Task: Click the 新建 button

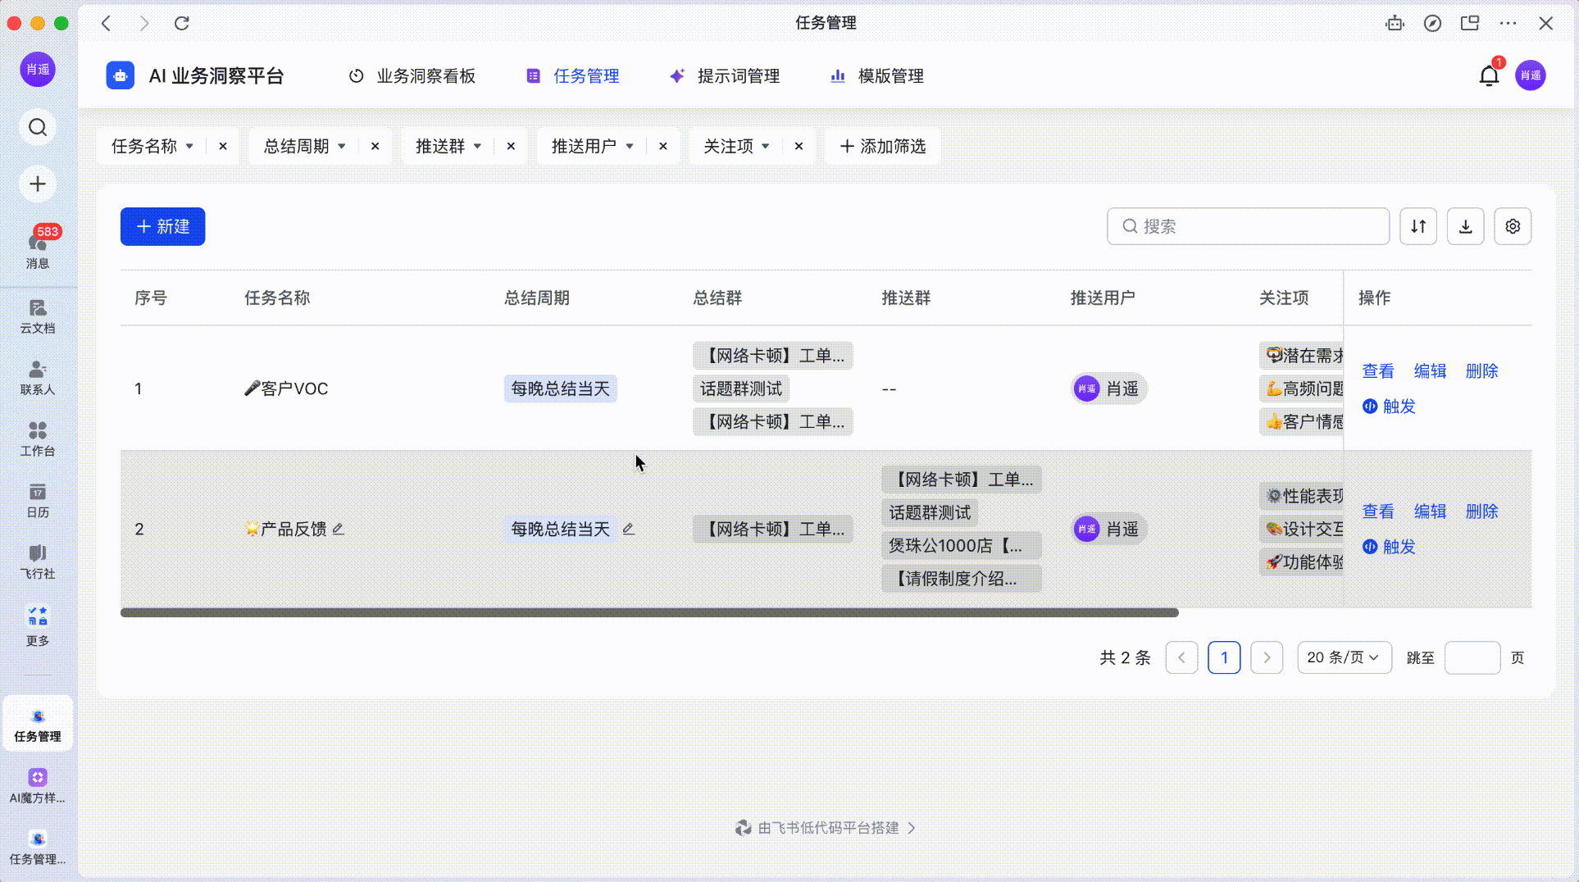Action: (162, 226)
